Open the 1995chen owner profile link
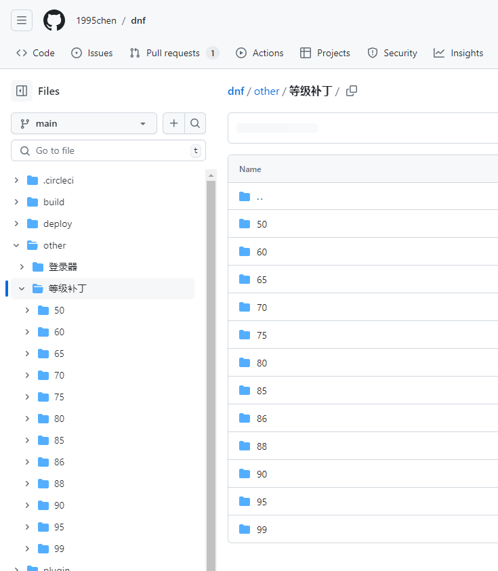Image resolution: width=498 pixels, height=571 pixels. click(96, 21)
